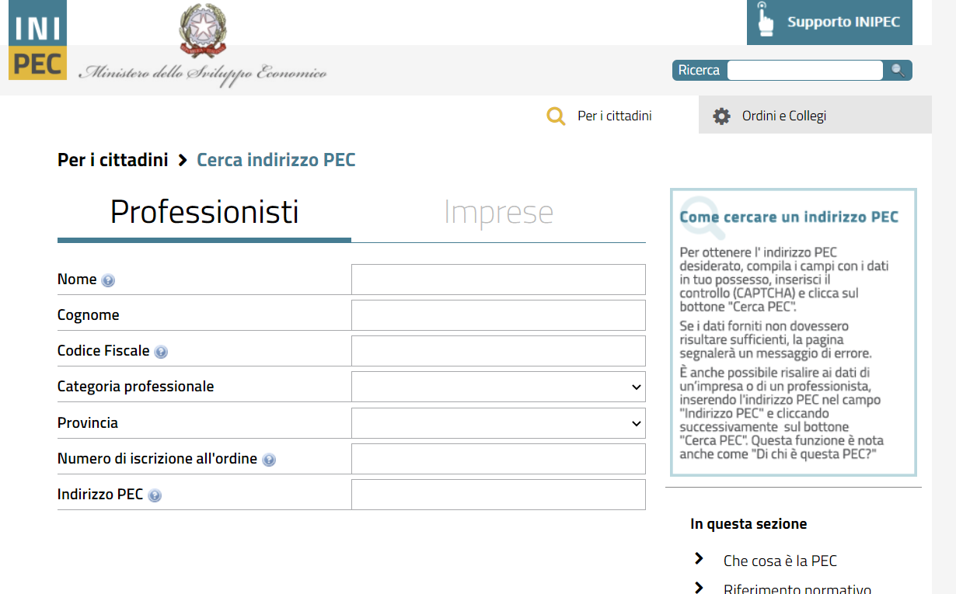Click the INI PEC logo
Screen dimensions: 956x594
click(37, 40)
